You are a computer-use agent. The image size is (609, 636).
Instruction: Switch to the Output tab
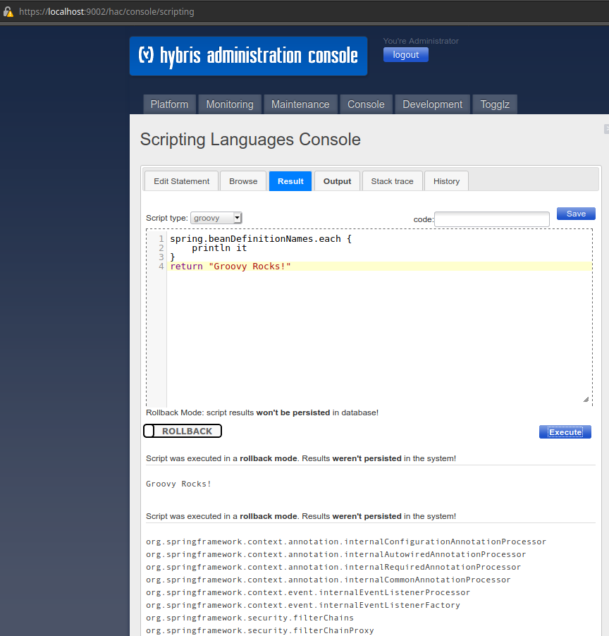337,181
